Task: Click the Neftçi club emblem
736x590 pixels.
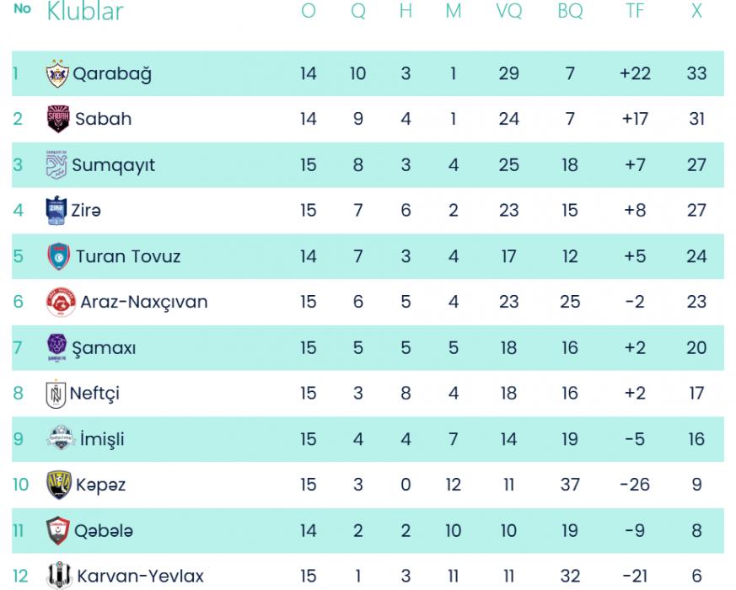Action: [56, 394]
